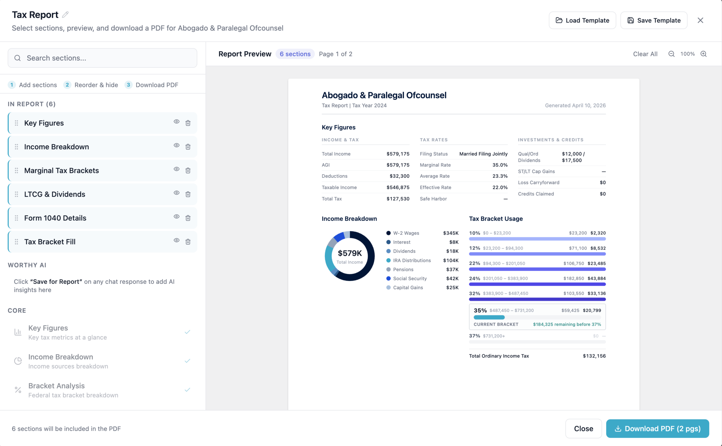
Task: Click the search magnifier icon in the sidebar
Action: [x=18, y=58]
